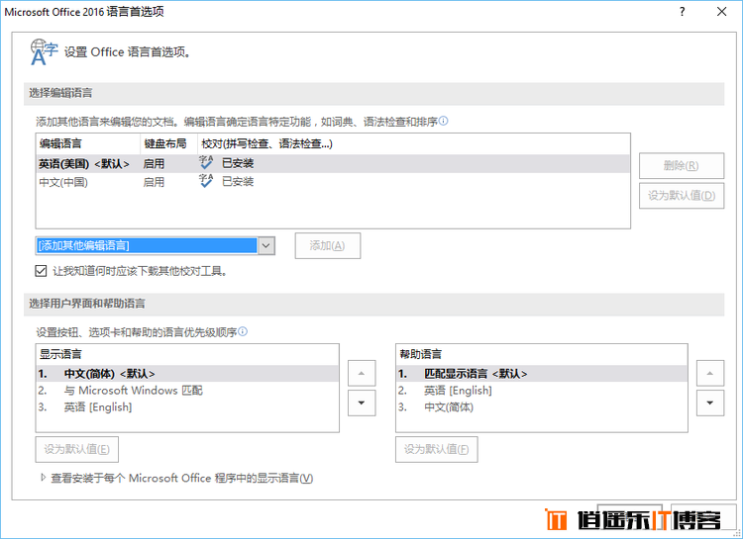Select 英语 [English] in help language list
Image resolution: width=743 pixels, height=539 pixels.
click(542, 391)
